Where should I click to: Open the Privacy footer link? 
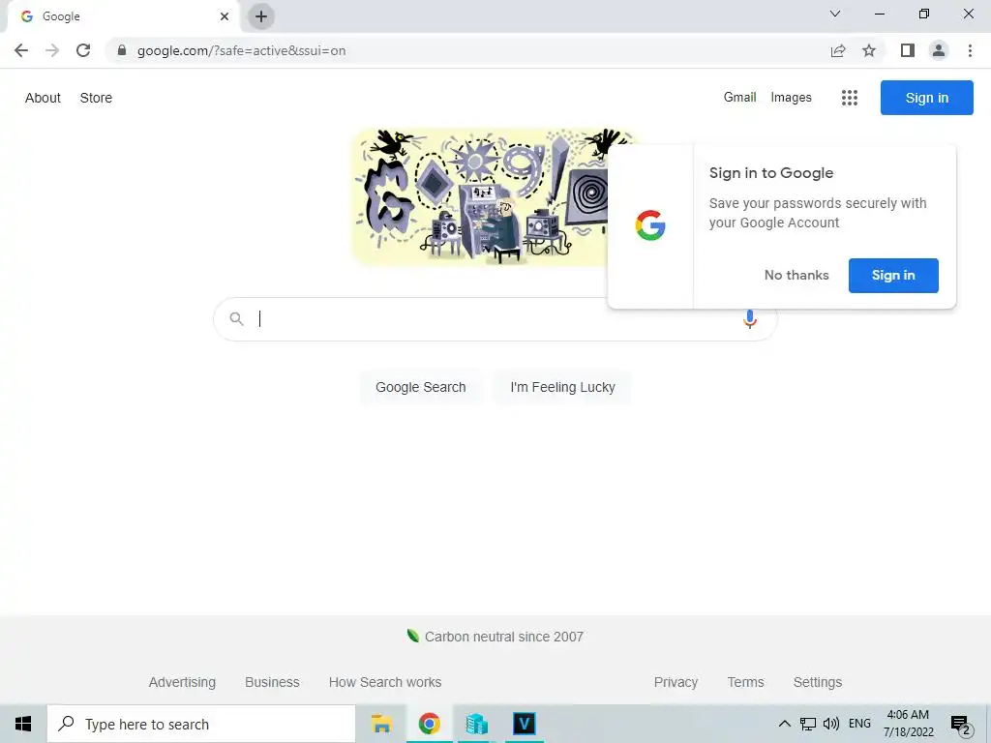click(x=676, y=682)
